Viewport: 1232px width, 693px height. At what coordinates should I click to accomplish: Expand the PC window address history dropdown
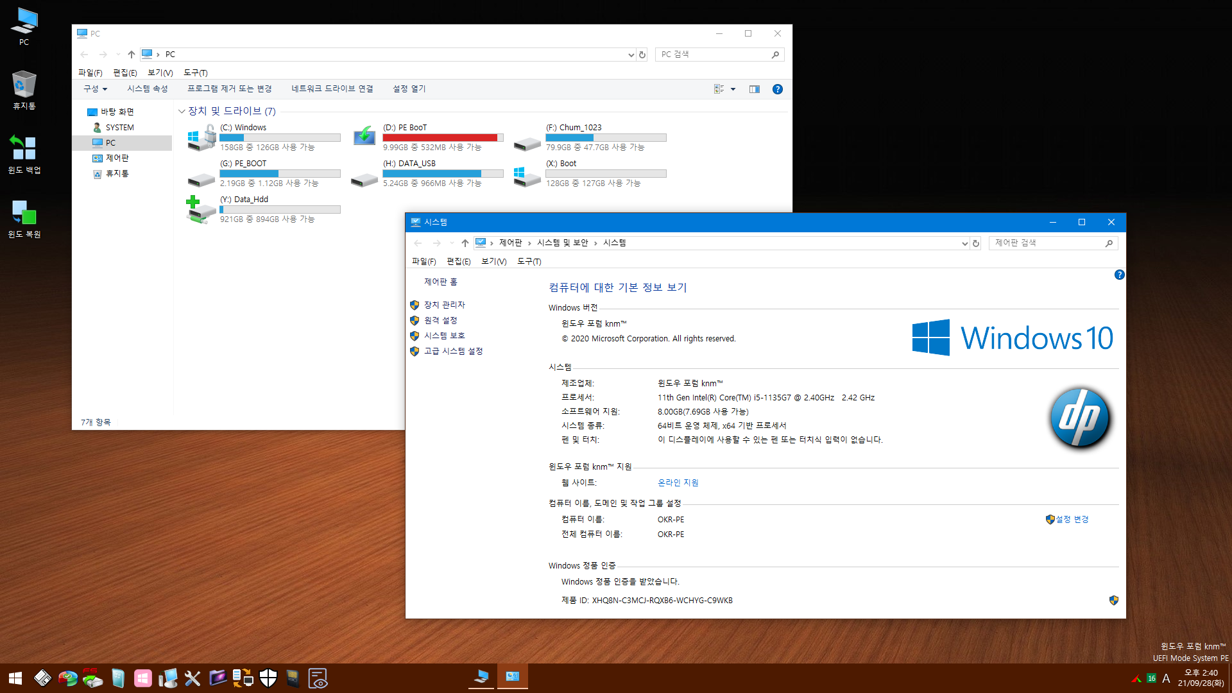click(631, 55)
